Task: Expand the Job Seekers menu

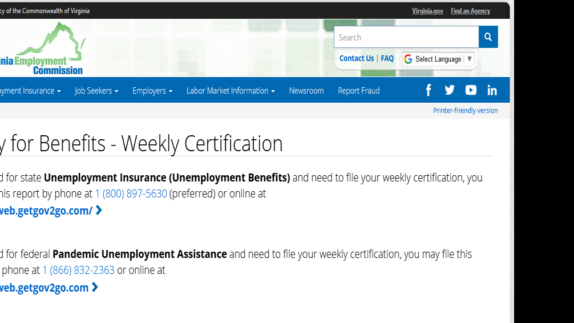Action: pos(96,91)
